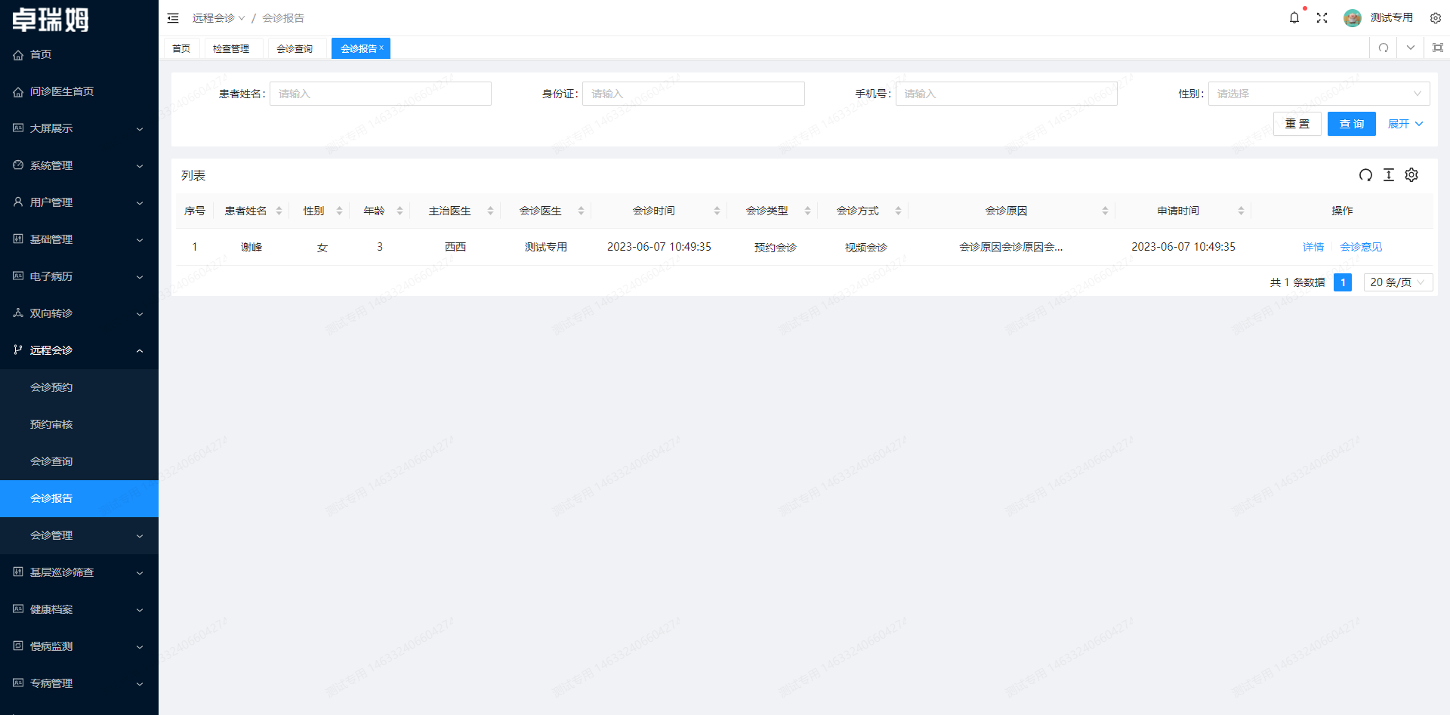Click the notification bell icon
This screenshot has width=1450, height=715.
click(1294, 18)
